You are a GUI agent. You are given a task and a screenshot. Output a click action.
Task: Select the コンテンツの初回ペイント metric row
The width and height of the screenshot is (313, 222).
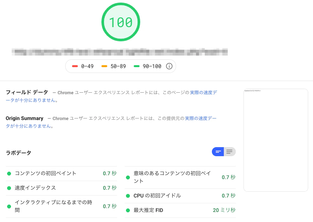tap(61, 174)
